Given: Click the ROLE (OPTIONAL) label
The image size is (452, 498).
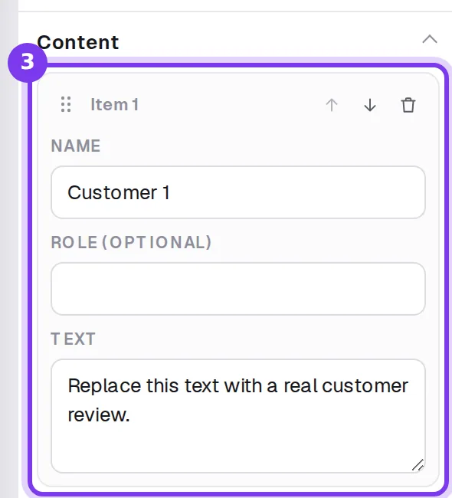Looking at the screenshot, I should [x=131, y=243].
